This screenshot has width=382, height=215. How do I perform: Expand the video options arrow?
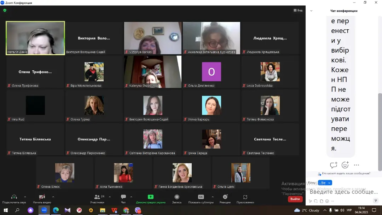pyautogui.click(x=53, y=197)
